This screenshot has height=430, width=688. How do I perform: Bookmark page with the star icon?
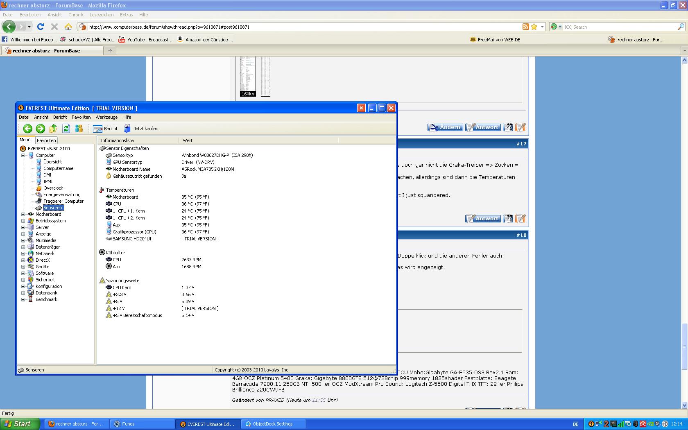pos(534,27)
